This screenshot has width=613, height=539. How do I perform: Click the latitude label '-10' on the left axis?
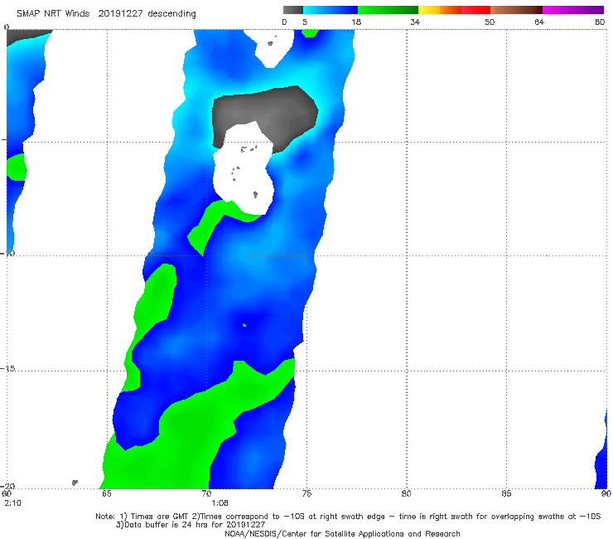7,253
